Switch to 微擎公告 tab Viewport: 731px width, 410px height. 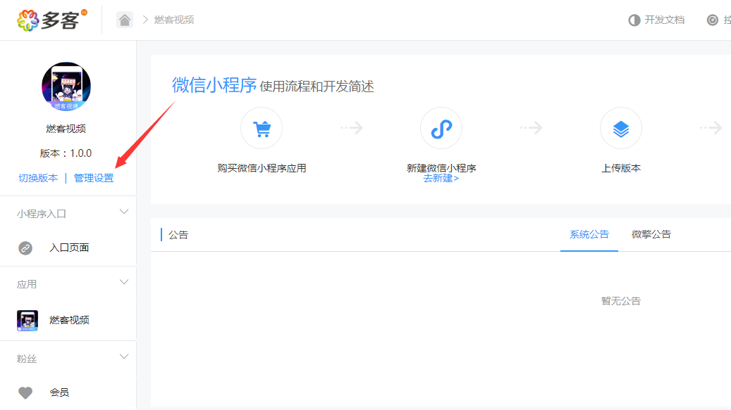(651, 234)
